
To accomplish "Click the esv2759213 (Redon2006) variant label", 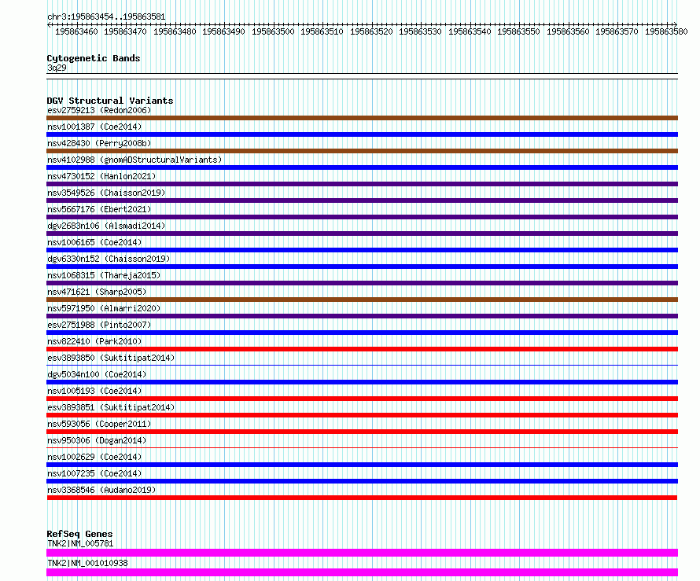I will tap(99, 110).
